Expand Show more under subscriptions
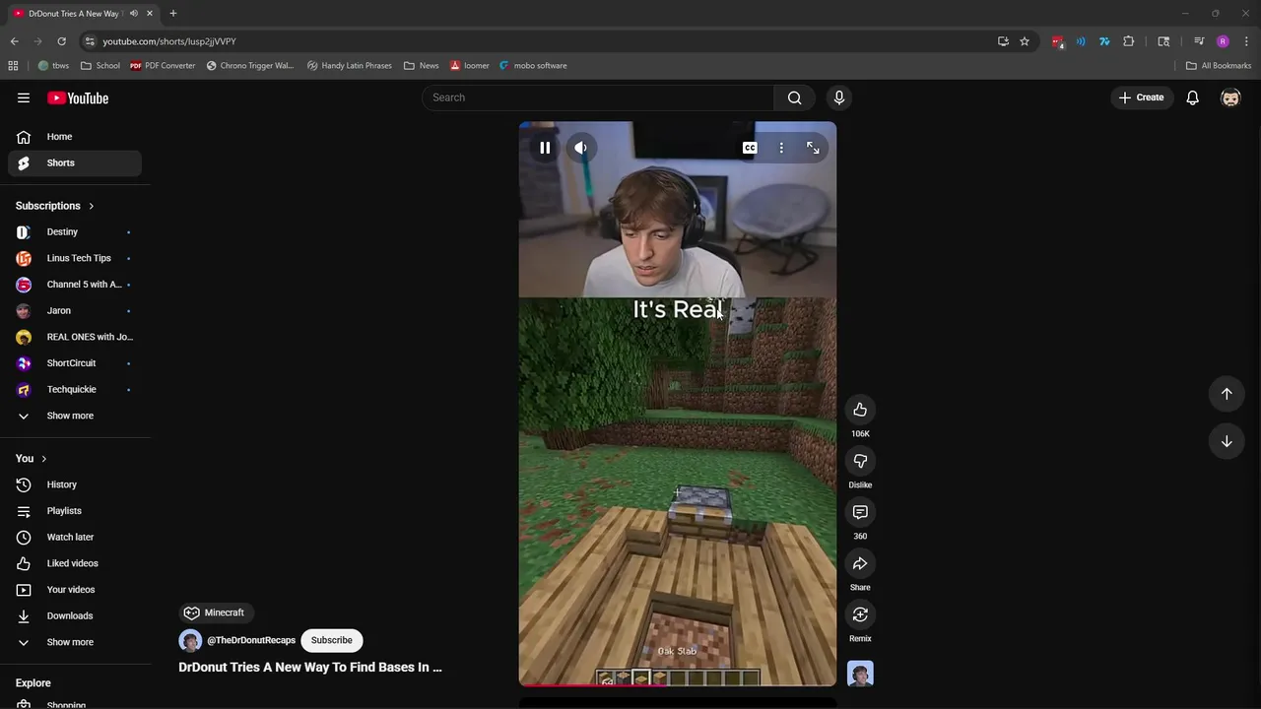Screen dimensions: 1261x709 (x=75, y=416)
